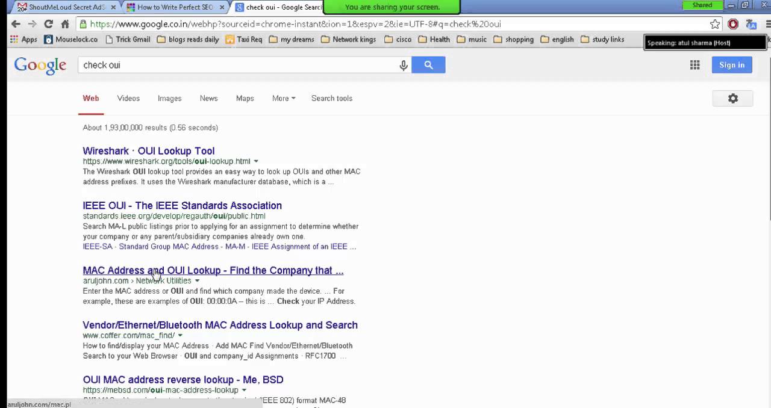The height and width of the screenshot is (408, 771).
Task: Go back with the browser back arrow
Action: click(x=16, y=24)
